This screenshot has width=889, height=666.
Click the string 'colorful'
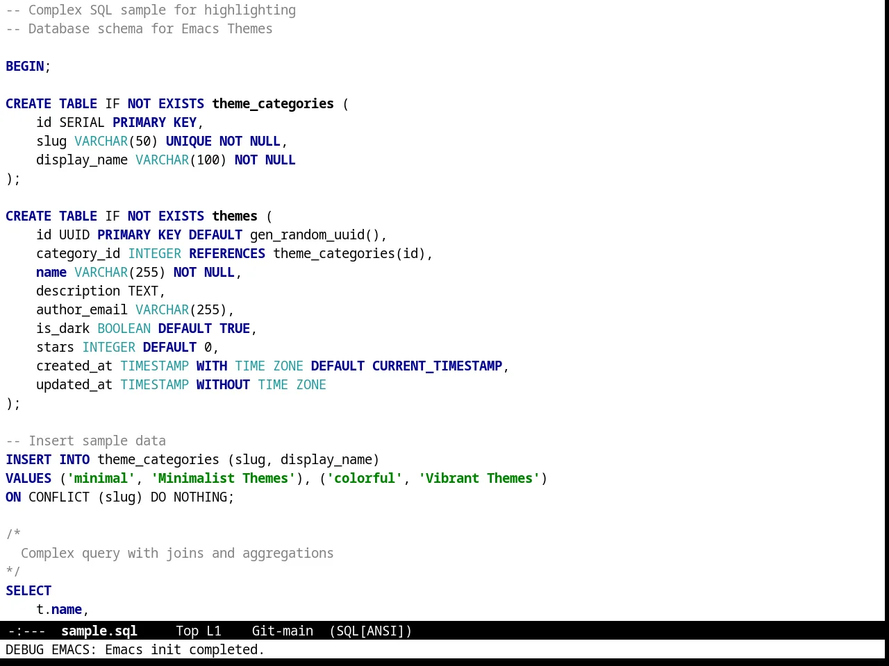(x=365, y=478)
